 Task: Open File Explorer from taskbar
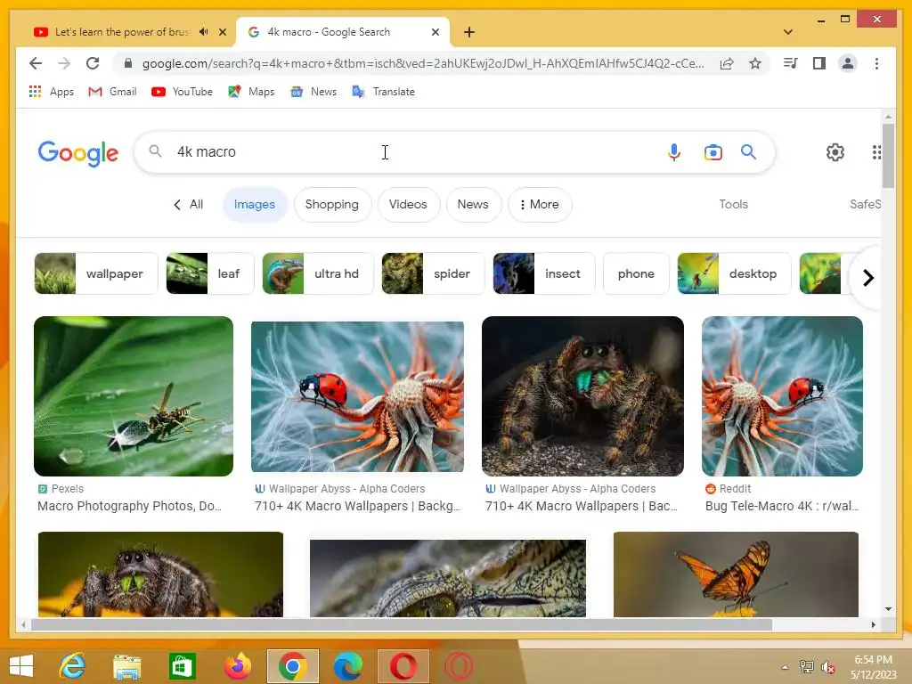pos(127,666)
